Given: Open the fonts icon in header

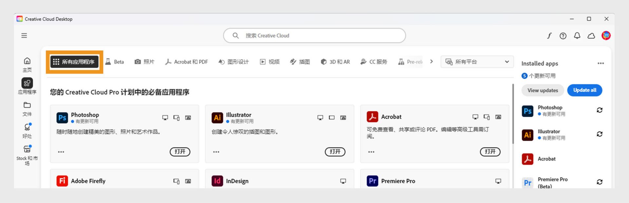Looking at the screenshot, I should coord(549,36).
